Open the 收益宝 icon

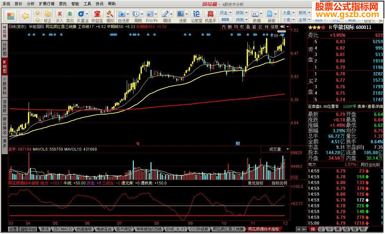[x=97, y=16]
